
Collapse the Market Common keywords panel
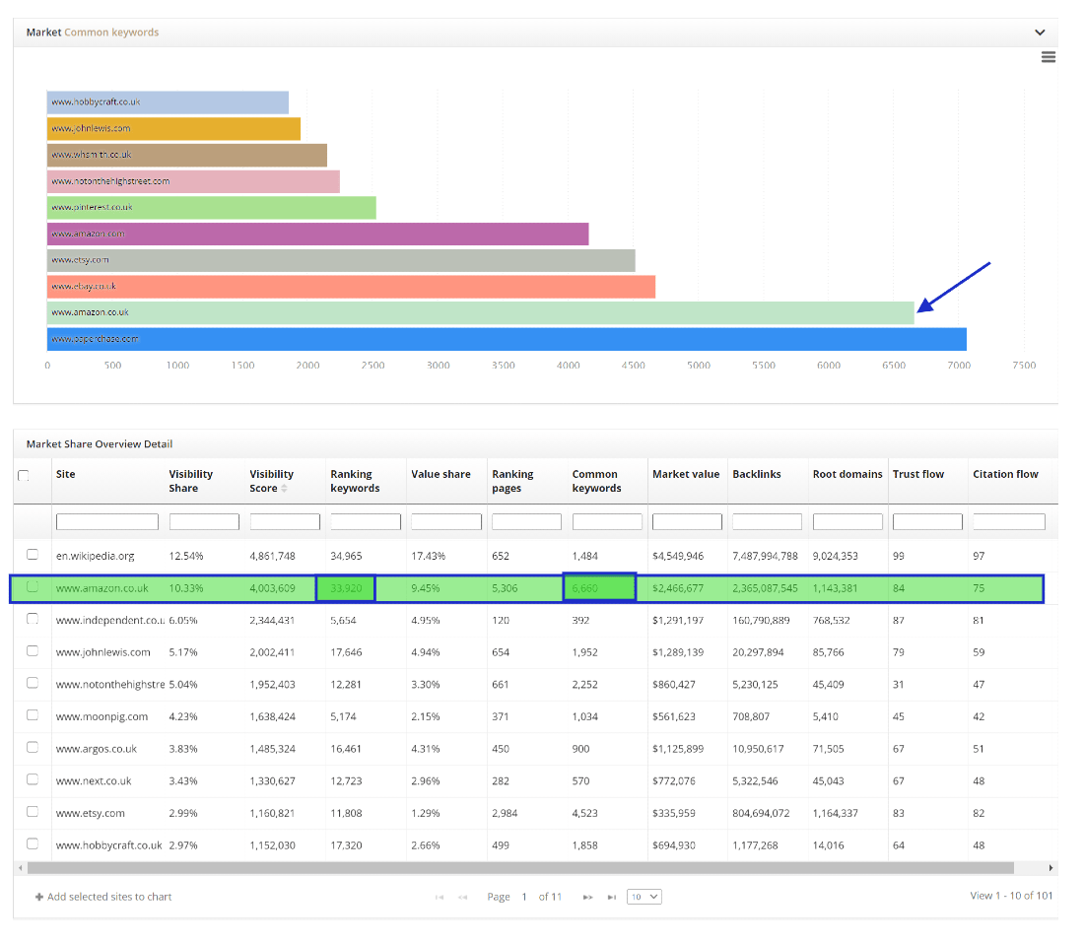[x=1040, y=33]
